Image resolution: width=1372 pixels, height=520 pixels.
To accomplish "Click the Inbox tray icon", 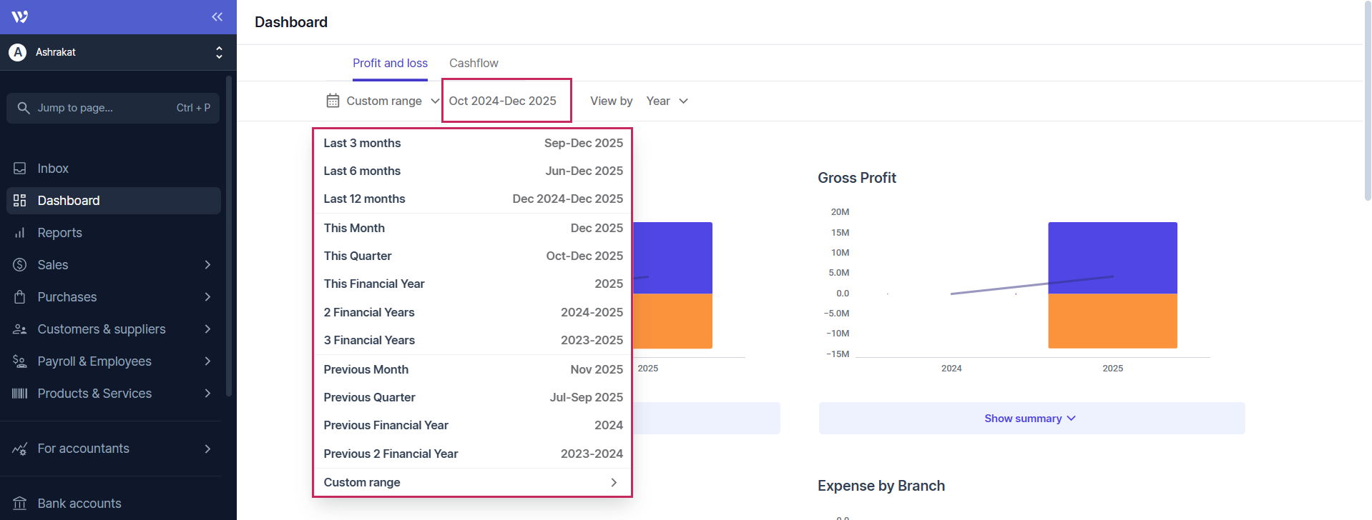I will (20, 169).
